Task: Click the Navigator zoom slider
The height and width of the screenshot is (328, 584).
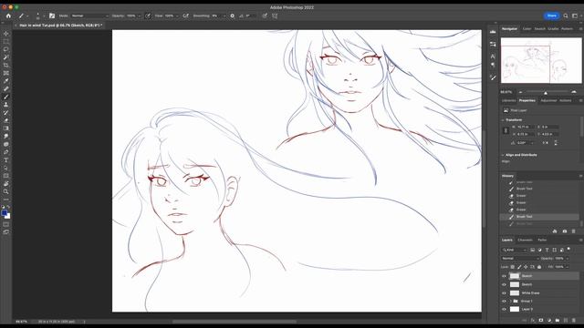Action: click(x=547, y=92)
